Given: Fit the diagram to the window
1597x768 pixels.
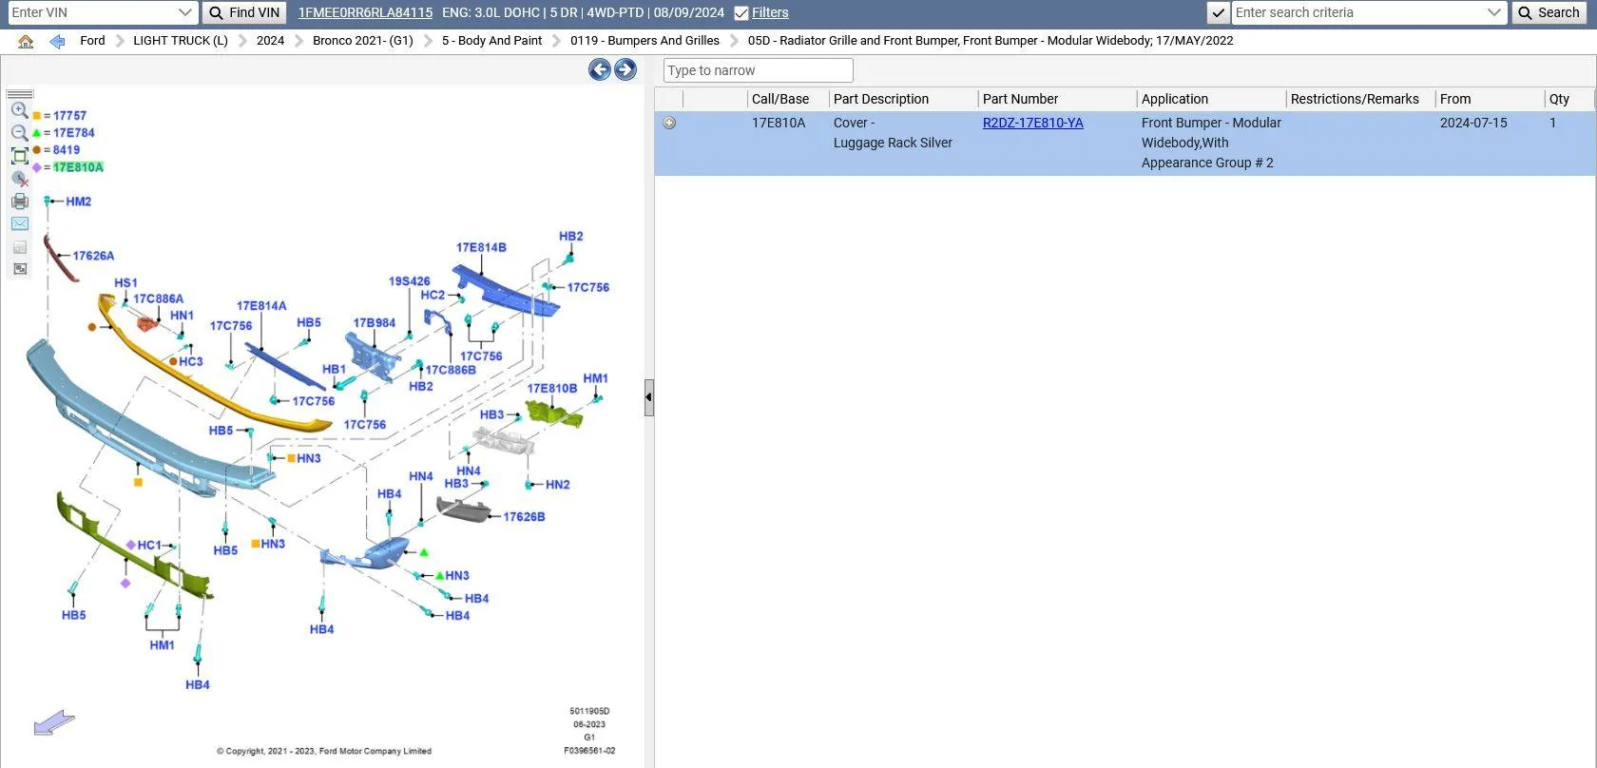Looking at the screenshot, I should click(19, 156).
